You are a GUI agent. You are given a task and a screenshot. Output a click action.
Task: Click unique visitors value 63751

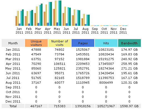tap(36, 59)
